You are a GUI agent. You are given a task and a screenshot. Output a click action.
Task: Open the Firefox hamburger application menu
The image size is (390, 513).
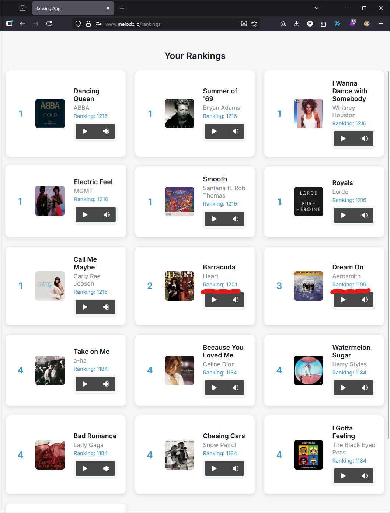point(381,24)
